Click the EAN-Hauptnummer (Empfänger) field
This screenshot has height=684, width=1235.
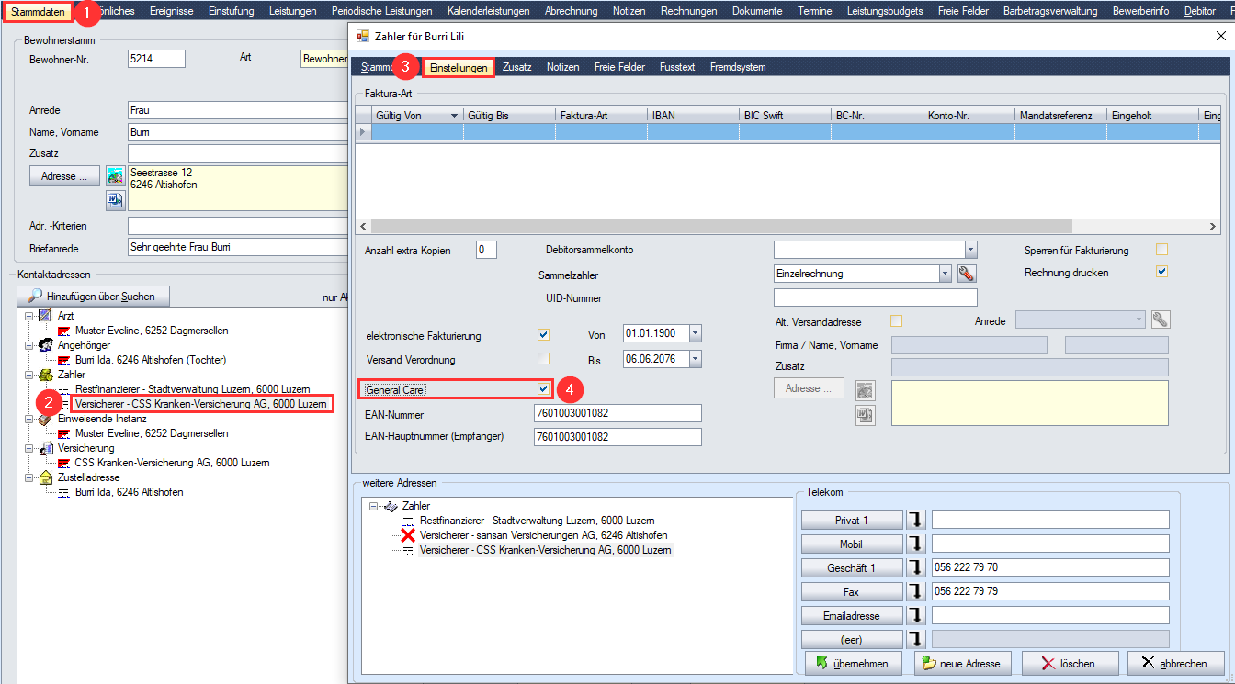[617, 437]
